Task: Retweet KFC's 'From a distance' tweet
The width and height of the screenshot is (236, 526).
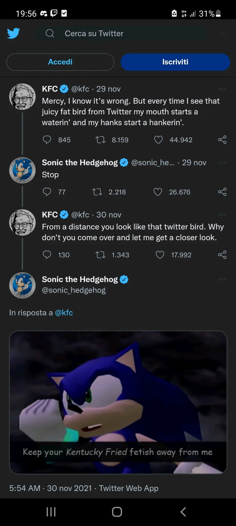Action: (x=100, y=255)
